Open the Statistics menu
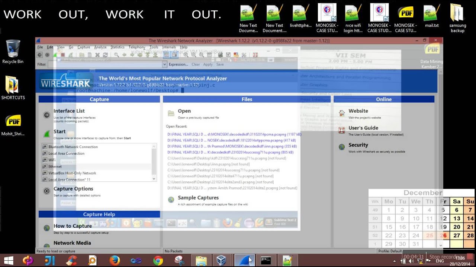 [x=118, y=47]
